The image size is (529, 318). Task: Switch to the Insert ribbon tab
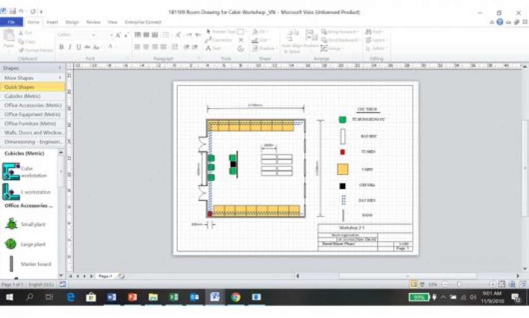pyautogui.click(x=52, y=22)
